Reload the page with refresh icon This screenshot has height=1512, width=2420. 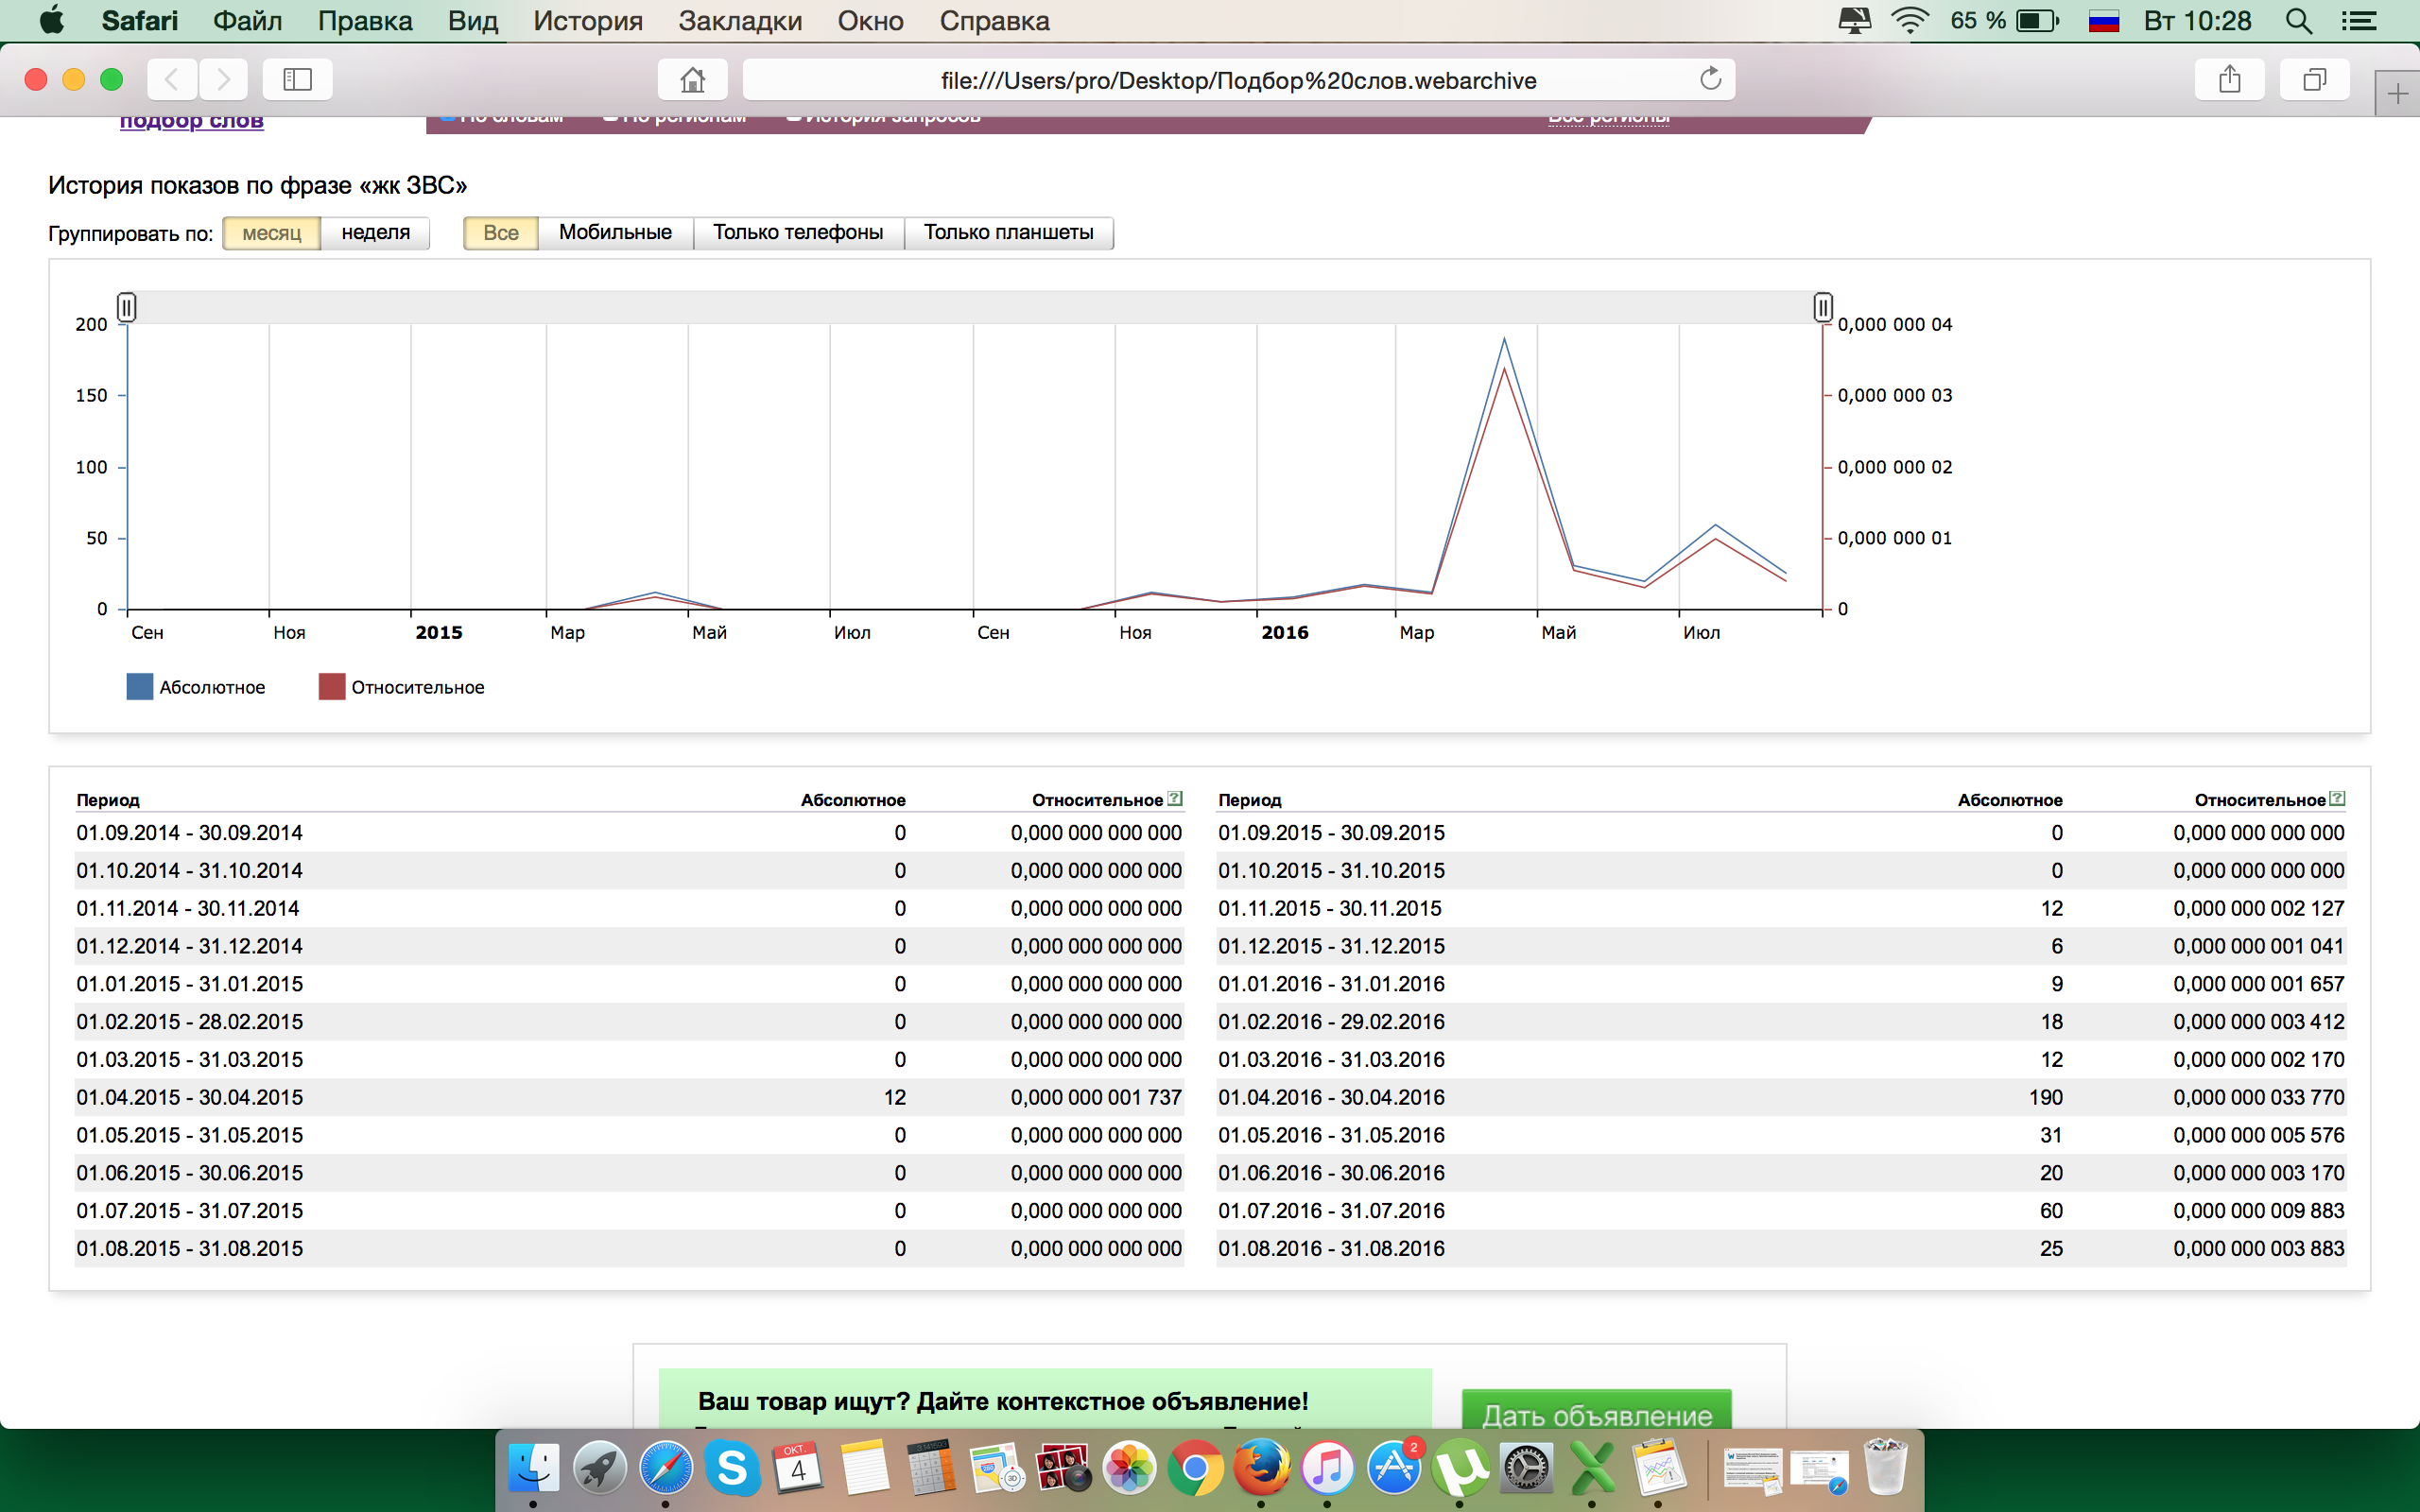point(1710,79)
